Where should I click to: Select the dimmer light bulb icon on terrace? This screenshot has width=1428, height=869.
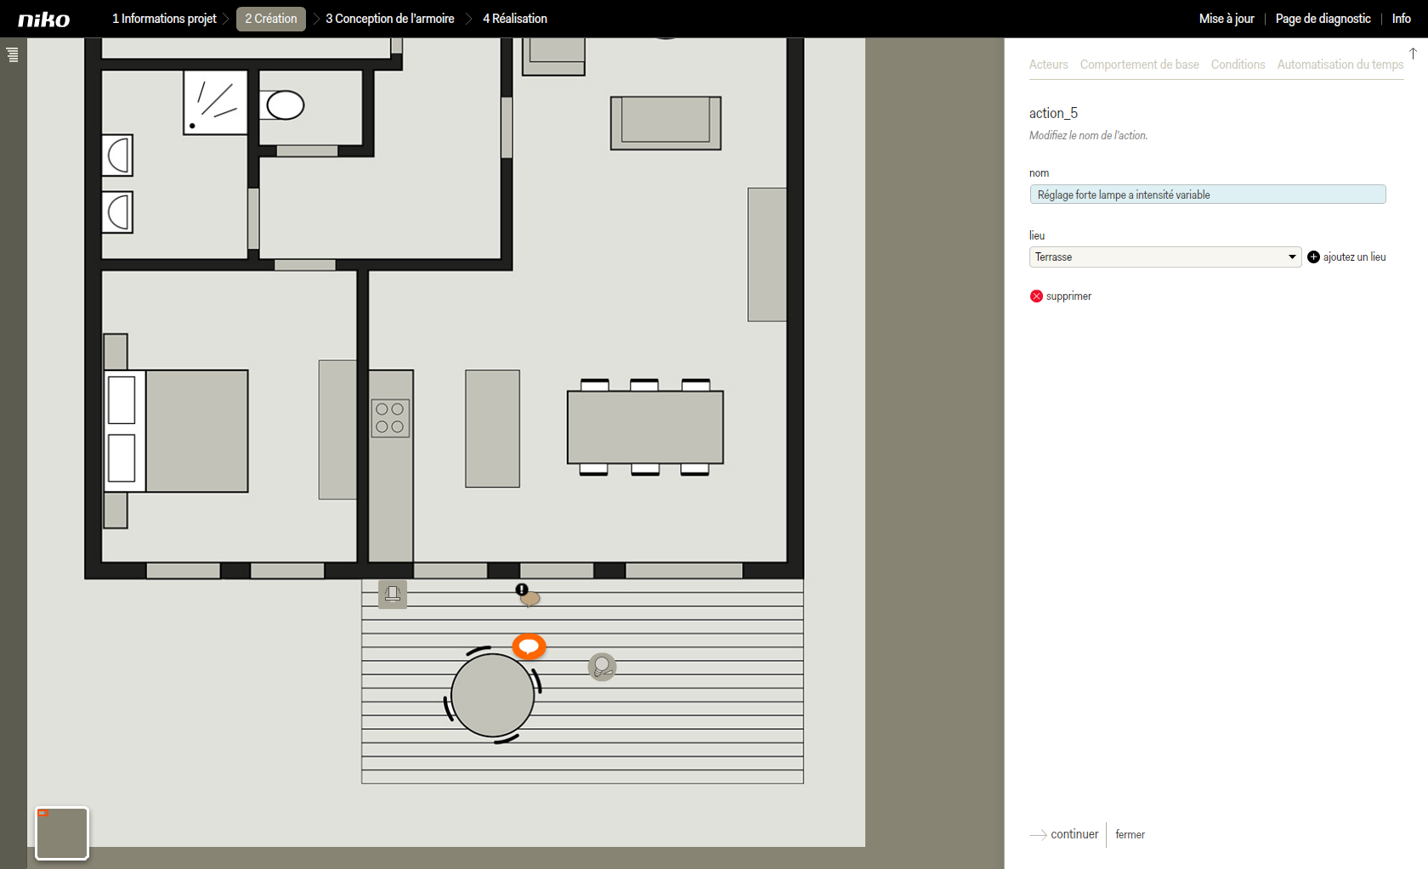602,667
